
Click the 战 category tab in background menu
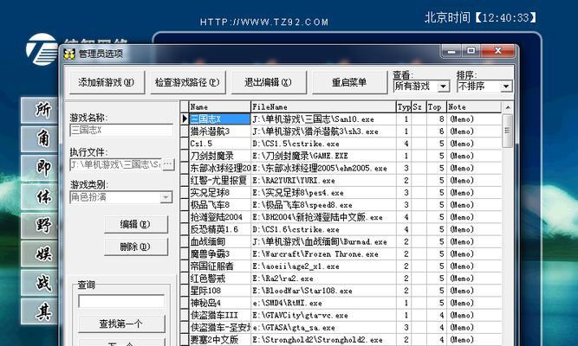(40, 283)
